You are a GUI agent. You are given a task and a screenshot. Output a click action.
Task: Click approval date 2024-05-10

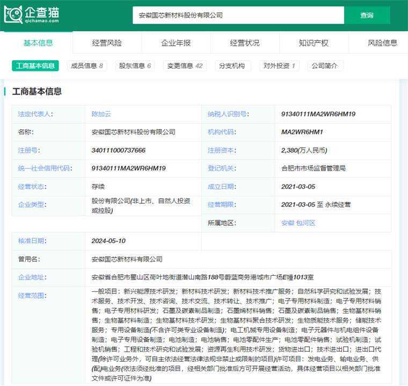point(108,241)
